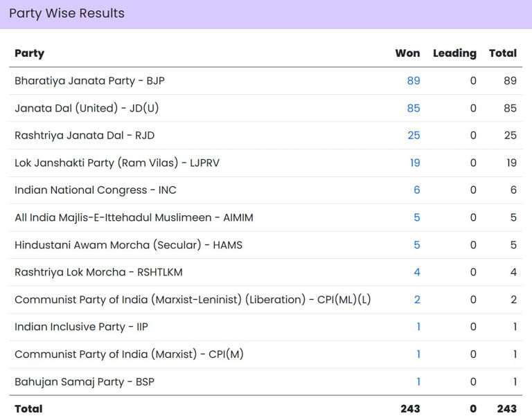This screenshot has width=532, height=416.
Task: Click Indian National Congress won count 6
Action: point(416,190)
